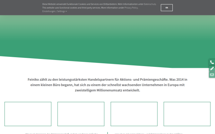Click the 'Feiniko zählt zu den leistungsstärksten' paragraph
The height and width of the screenshot is (134, 215).
107,85
